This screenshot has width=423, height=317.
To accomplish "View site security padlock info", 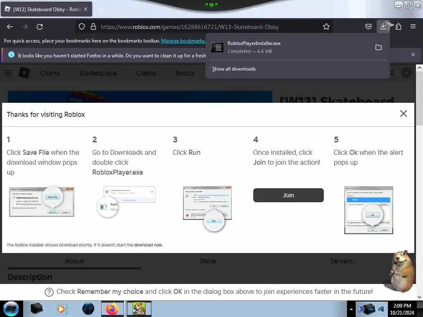I will [93, 26].
